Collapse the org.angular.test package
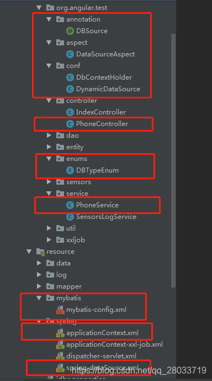 pos(39,8)
